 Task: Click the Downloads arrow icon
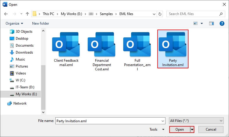point(12,52)
